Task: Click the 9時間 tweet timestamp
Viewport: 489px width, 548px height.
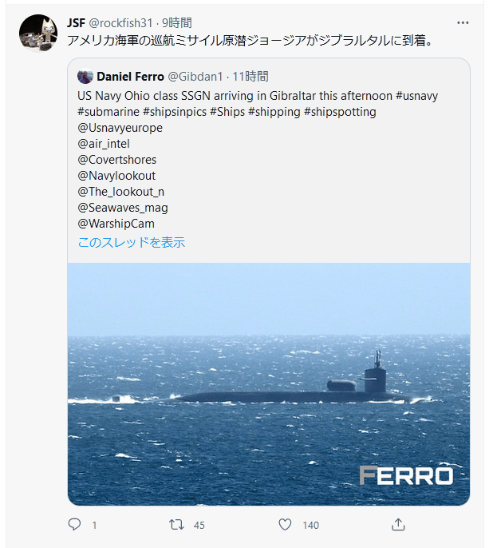Action: (177, 22)
